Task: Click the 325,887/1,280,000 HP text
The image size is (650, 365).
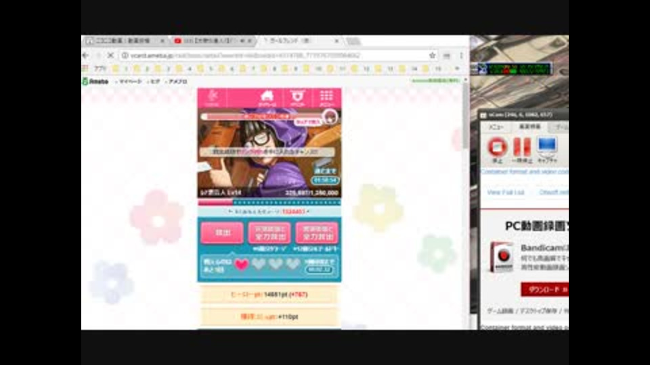Action: click(x=311, y=193)
